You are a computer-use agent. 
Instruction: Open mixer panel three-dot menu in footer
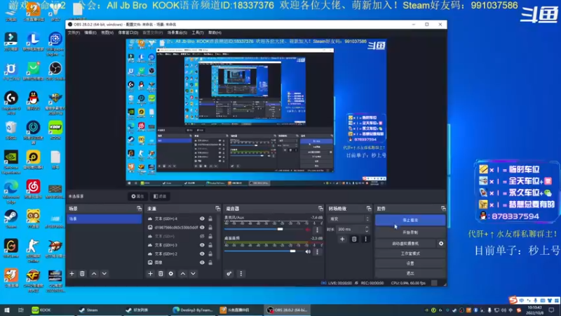click(241, 274)
